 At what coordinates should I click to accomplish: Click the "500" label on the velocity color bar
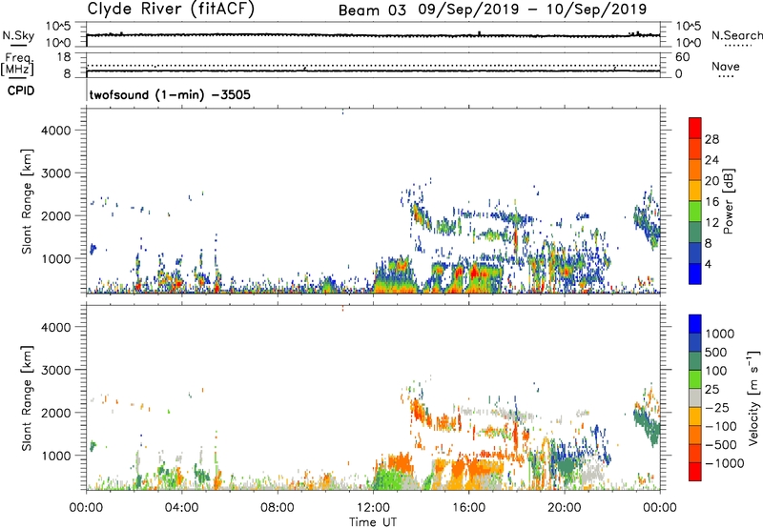point(716,353)
